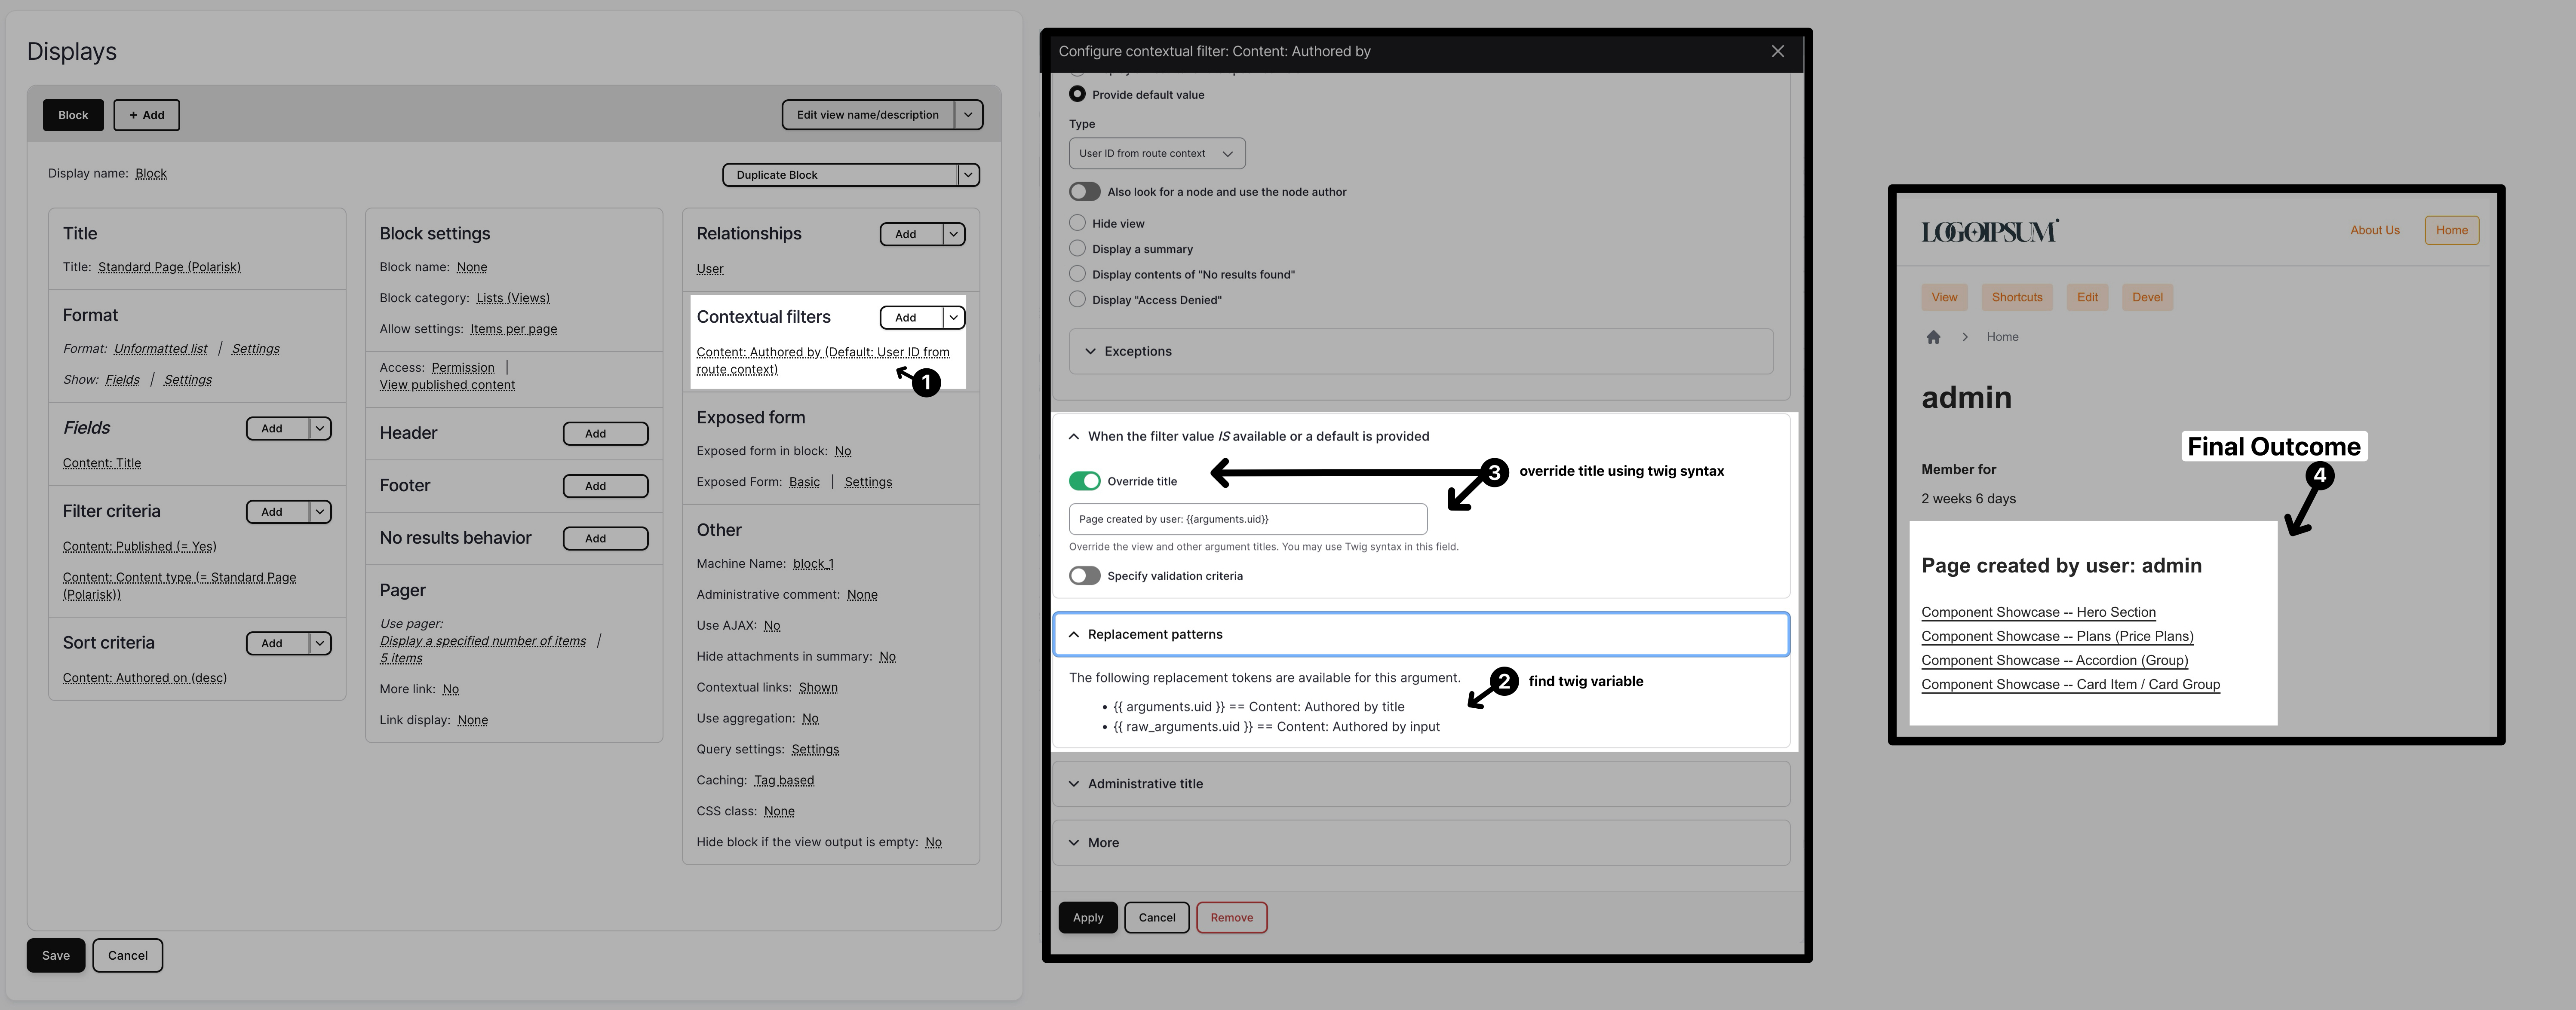Disable the Override title toggle

(x=1085, y=481)
